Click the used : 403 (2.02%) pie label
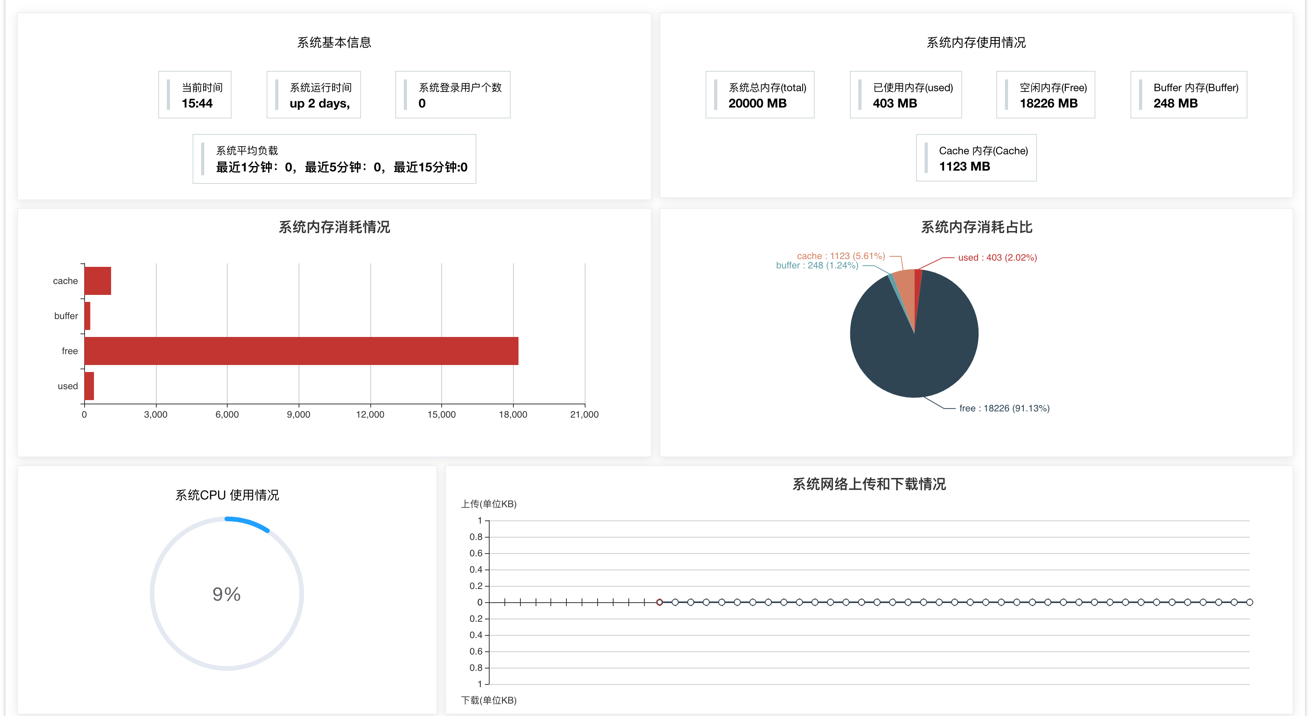 997,257
